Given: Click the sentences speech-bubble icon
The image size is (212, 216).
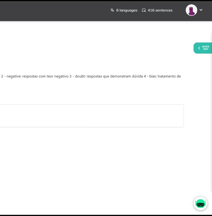Looking at the screenshot, I should 144,10.
